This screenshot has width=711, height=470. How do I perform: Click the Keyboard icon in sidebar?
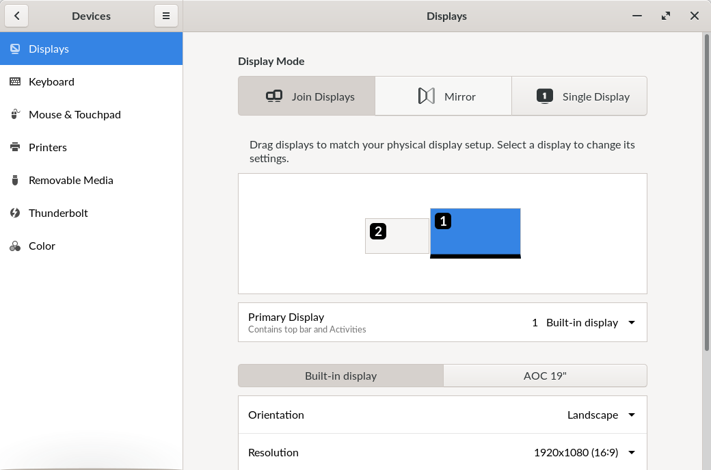pyautogui.click(x=15, y=81)
